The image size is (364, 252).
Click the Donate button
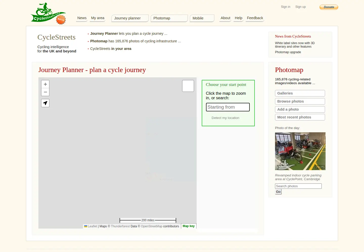[329, 7]
